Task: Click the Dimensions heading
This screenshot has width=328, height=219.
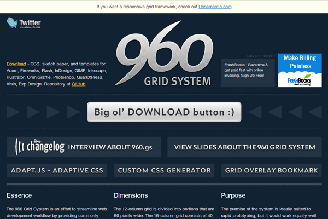Action: 131,195
